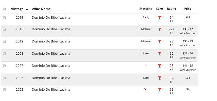Open the 2012 Dominio Do Bibei Lacima link

[51, 41]
